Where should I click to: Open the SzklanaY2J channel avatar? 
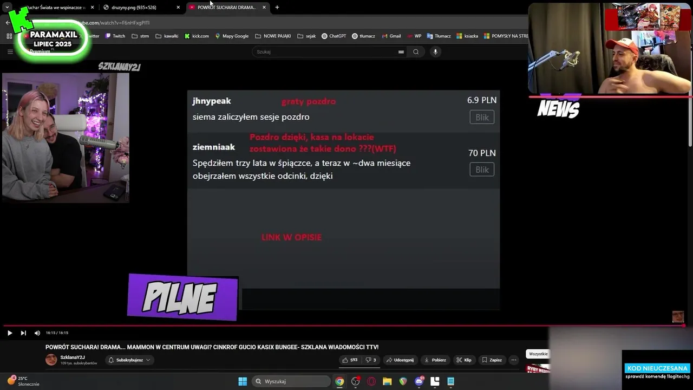click(x=51, y=360)
